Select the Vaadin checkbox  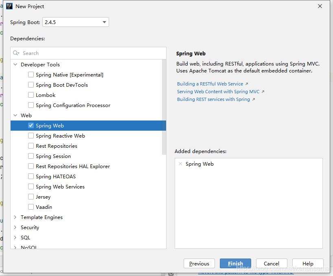[x=31, y=207]
